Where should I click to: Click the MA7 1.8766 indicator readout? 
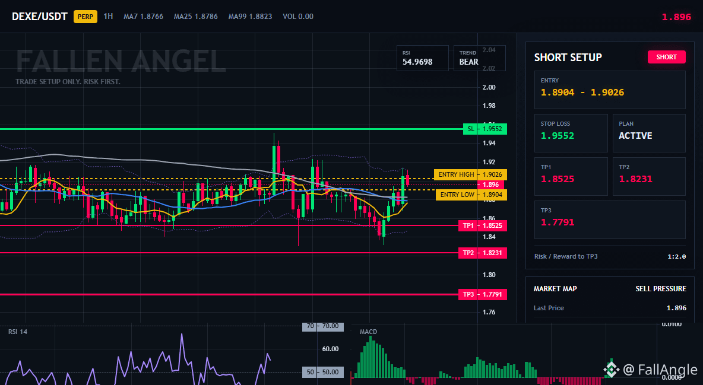(x=143, y=17)
